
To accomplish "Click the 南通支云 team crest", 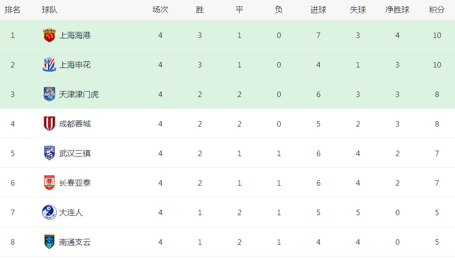I will point(49,242).
